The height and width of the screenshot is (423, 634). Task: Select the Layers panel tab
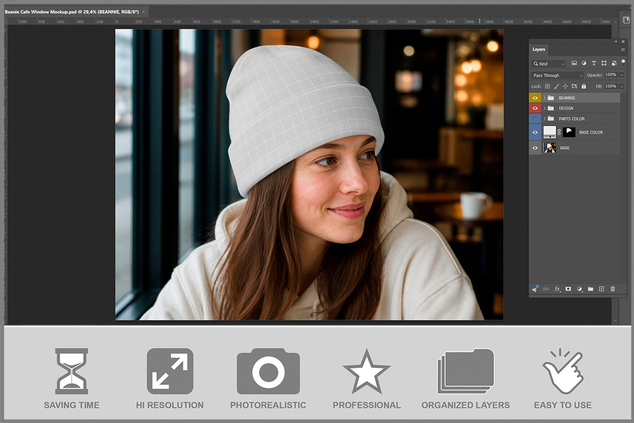tap(539, 49)
